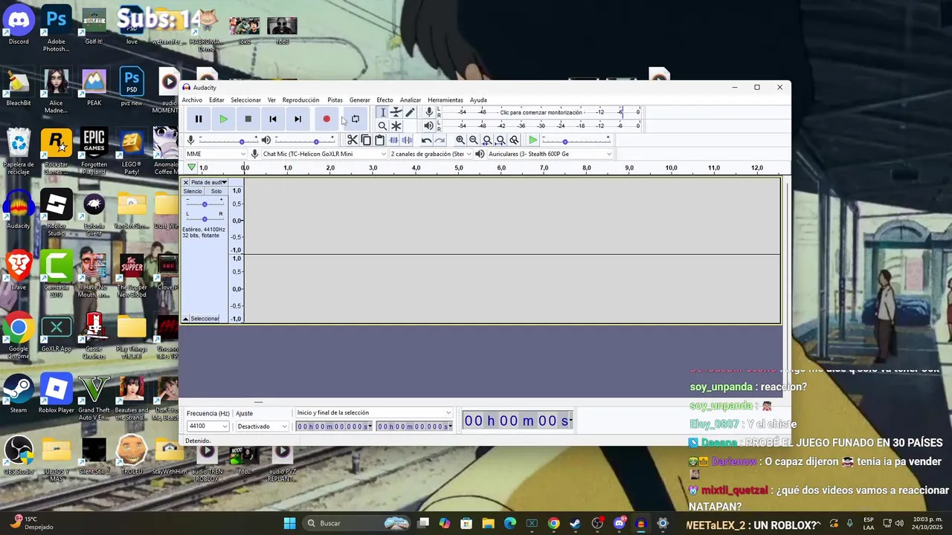Open the MME audio host dropdown
The image size is (952, 535).
coord(216,154)
